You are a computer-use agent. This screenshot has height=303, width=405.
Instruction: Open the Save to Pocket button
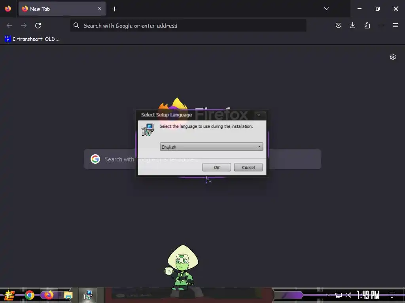tap(339, 25)
